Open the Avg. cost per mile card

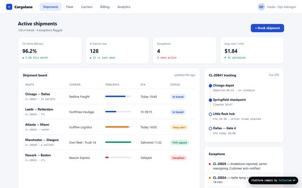tap(252, 50)
